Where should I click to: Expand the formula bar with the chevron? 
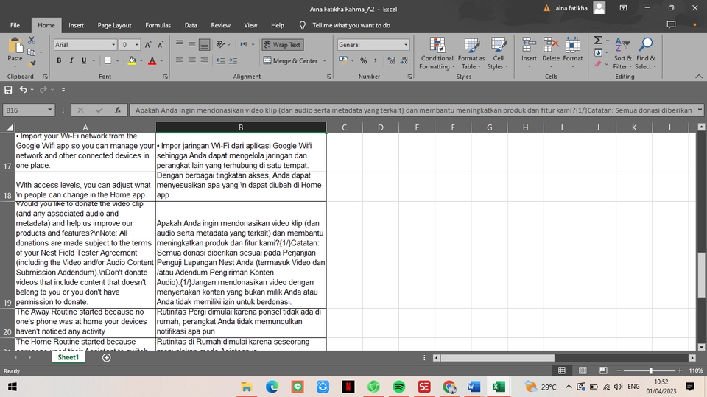click(x=700, y=110)
